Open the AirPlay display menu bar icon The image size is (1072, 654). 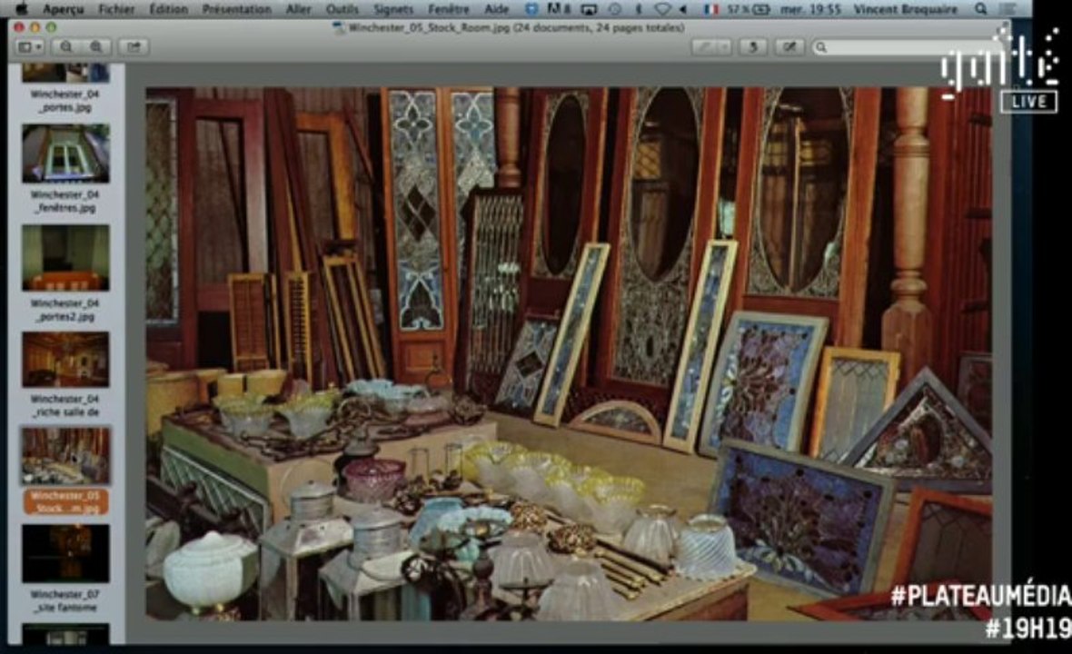pos(589,10)
